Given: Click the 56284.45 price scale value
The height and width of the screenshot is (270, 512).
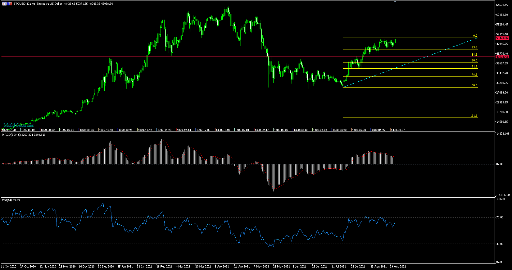Looking at the screenshot, I should 502,25.
